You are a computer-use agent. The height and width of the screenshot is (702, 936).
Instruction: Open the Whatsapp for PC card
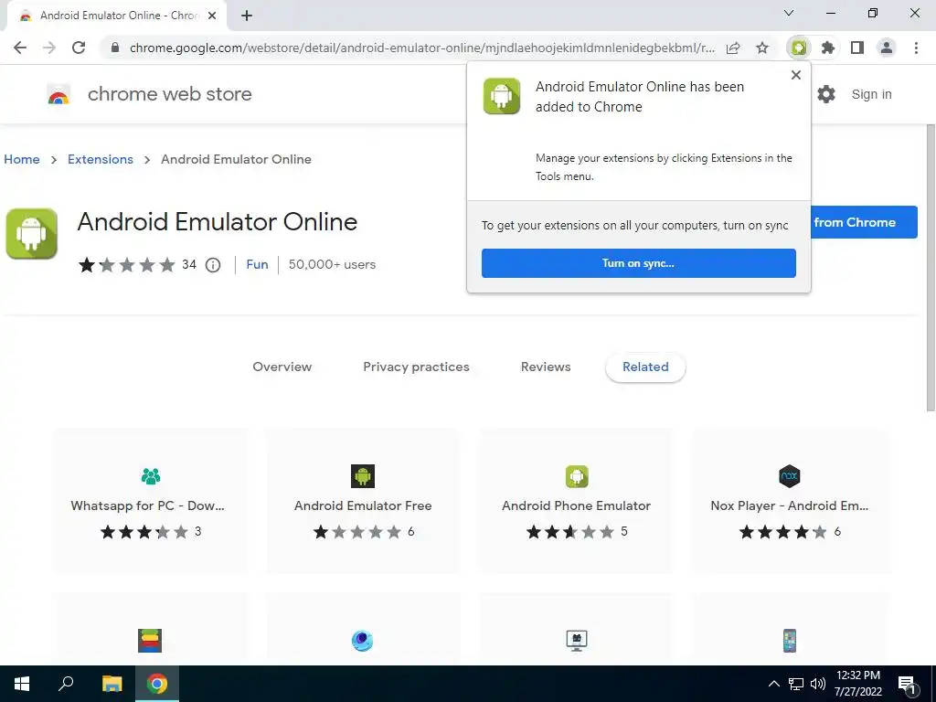(150, 501)
